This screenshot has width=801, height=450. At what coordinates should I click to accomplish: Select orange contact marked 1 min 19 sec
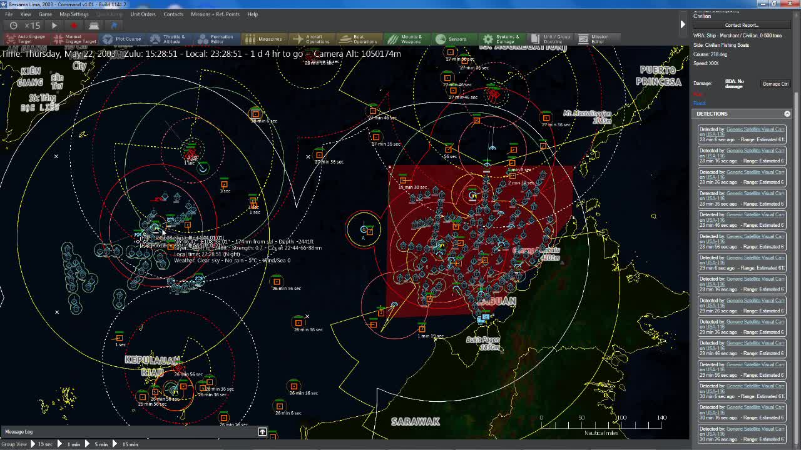click(x=422, y=328)
